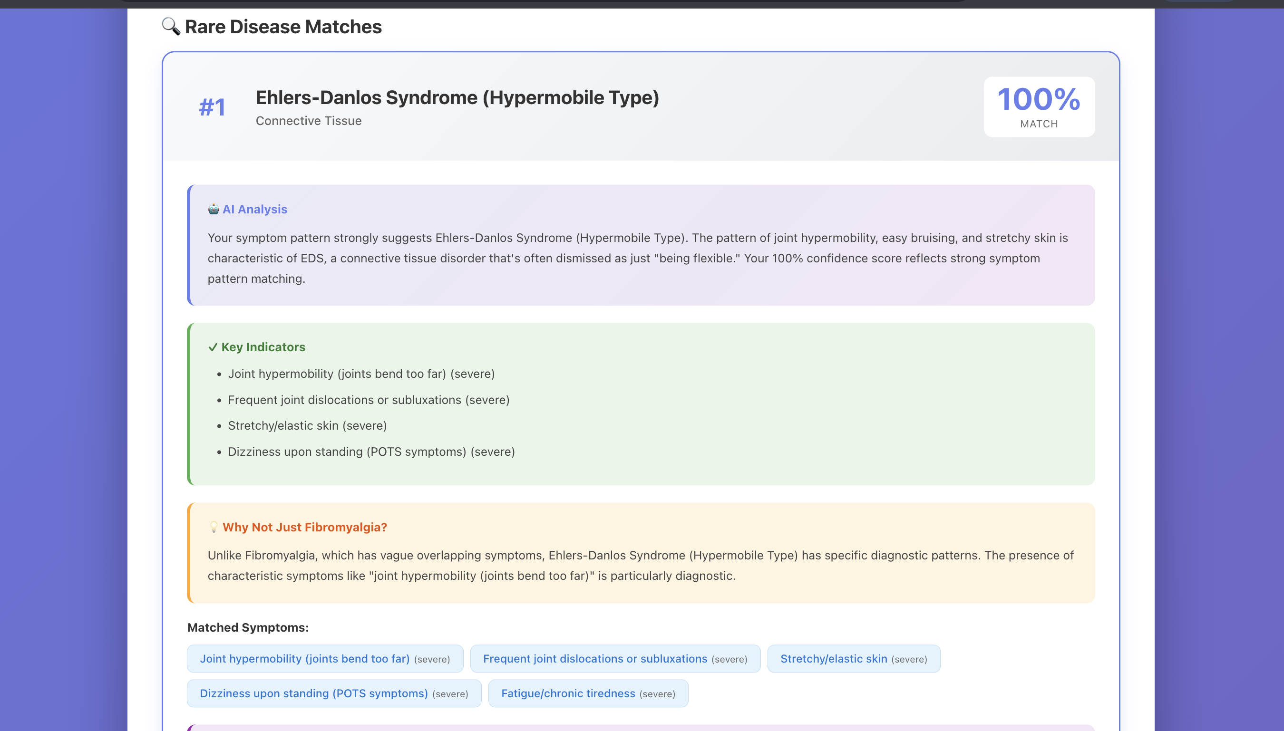Select the Fatigue/chronic tiredness symptom tag
The width and height of the screenshot is (1284, 731).
tap(588, 693)
